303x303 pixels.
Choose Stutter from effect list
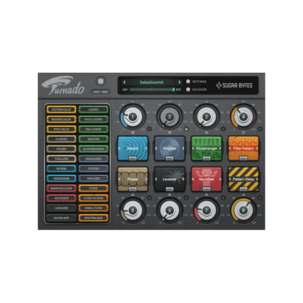(93, 169)
